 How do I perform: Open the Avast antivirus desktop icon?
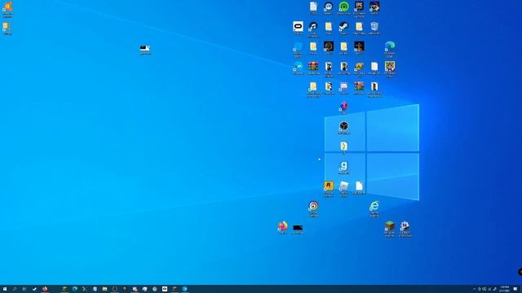point(7,9)
